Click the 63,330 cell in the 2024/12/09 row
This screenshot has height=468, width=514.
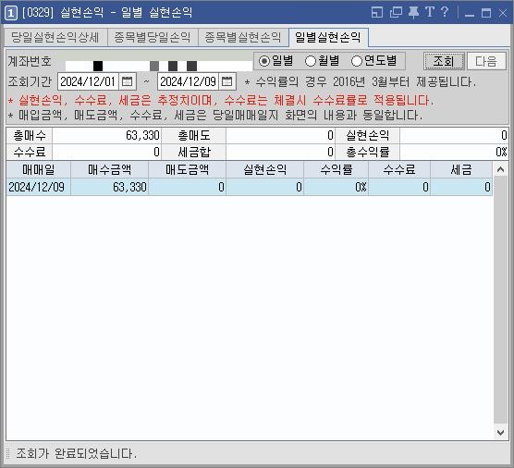(109, 187)
